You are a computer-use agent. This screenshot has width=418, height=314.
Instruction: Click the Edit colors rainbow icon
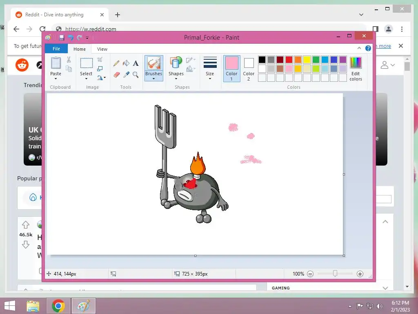pyautogui.click(x=356, y=63)
